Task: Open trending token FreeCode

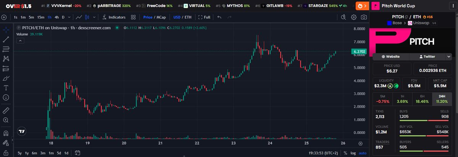Action: (155, 6)
